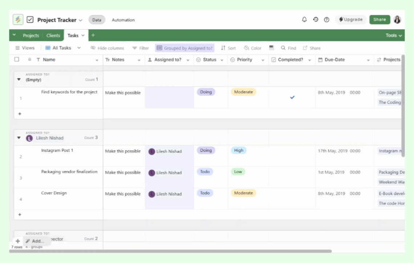
Task: Add a new table with plus icon
Action: point(93,35)
